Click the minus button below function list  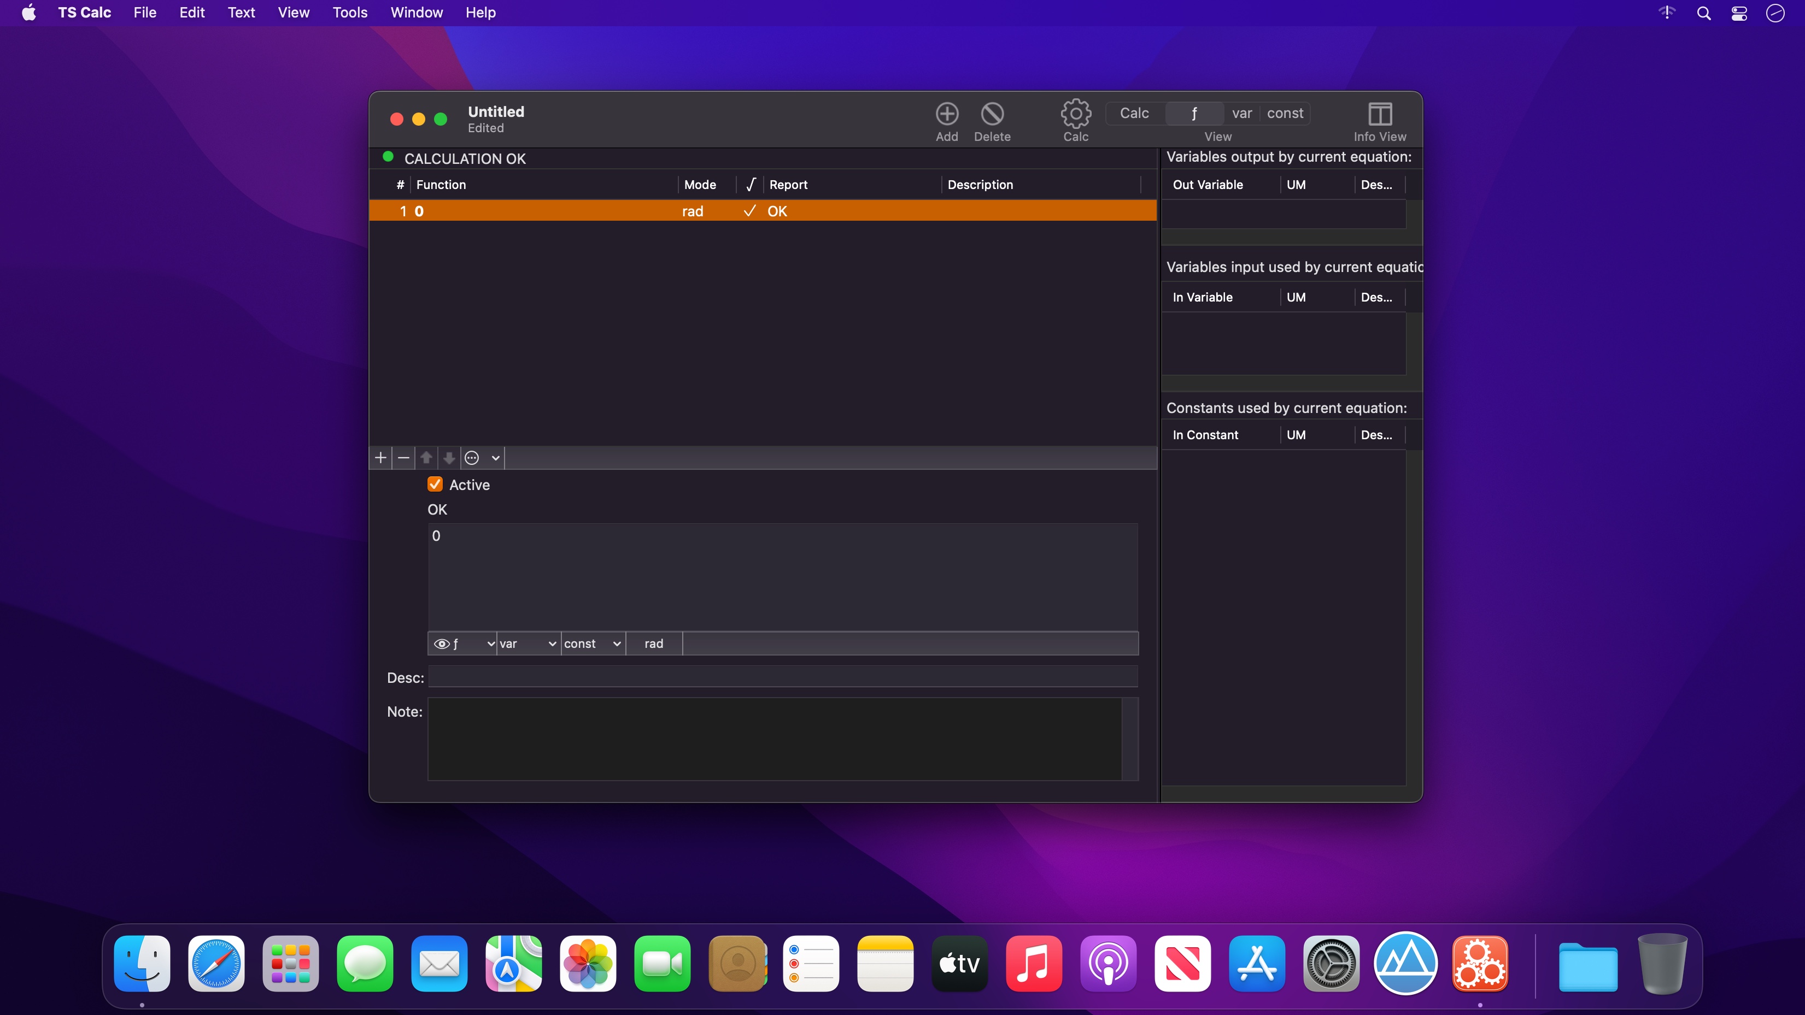(403, 457)
